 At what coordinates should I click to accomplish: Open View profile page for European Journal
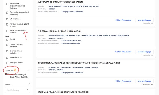click(144, 52)
